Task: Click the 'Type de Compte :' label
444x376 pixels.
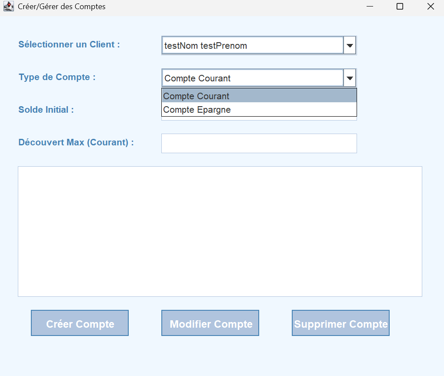Action: [x=57, y=77]
